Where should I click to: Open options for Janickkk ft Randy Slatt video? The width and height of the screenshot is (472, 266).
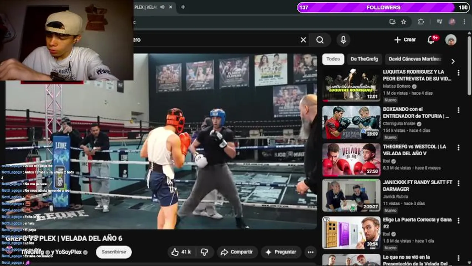pos(458,183)
